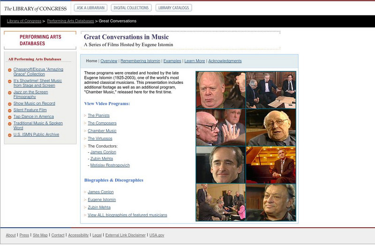
Task: Click the arrow bullet beside The Pianists
Action: (x=85, y=116)
